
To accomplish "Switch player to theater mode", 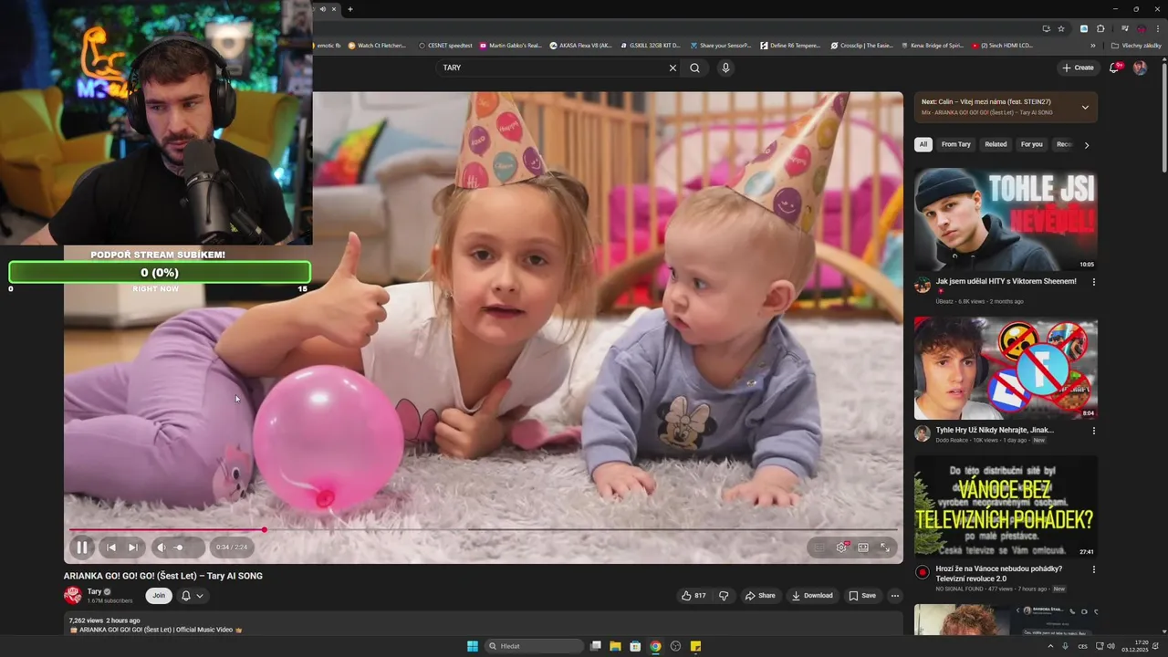I will [863, 547].
